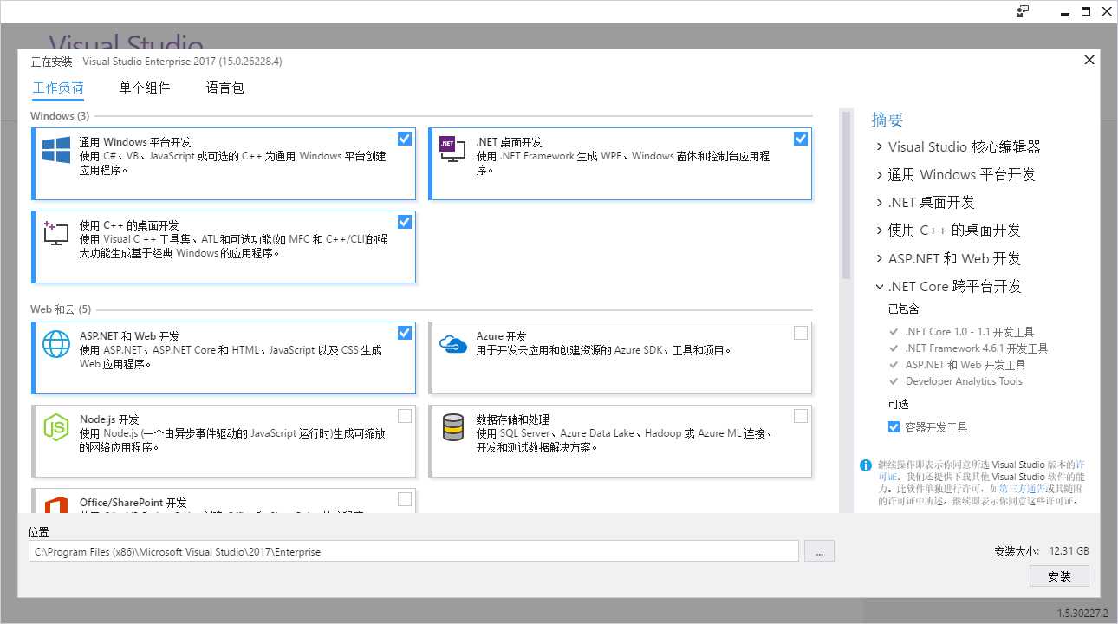Click the .NET 桌面开发 monitor icon
1118x624 pixels.
tap(452, 149)
